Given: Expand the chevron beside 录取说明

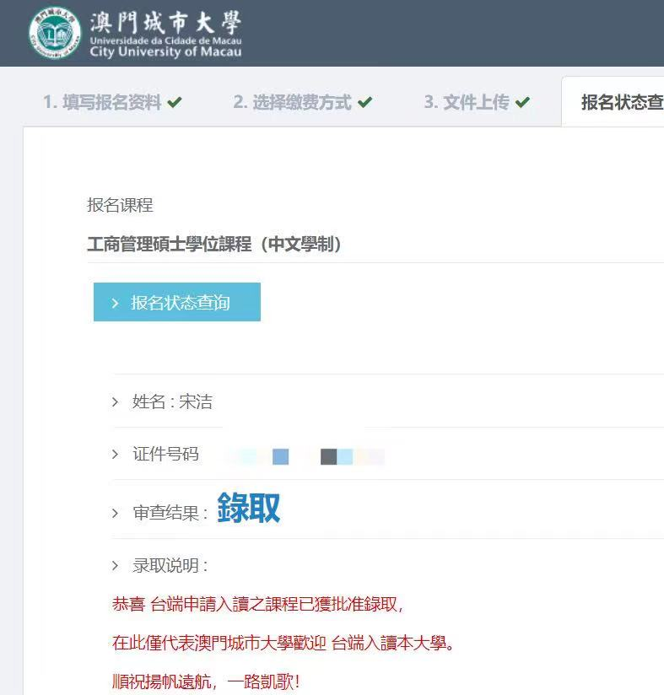Looking at the screenshot, I should click(116, 566).
